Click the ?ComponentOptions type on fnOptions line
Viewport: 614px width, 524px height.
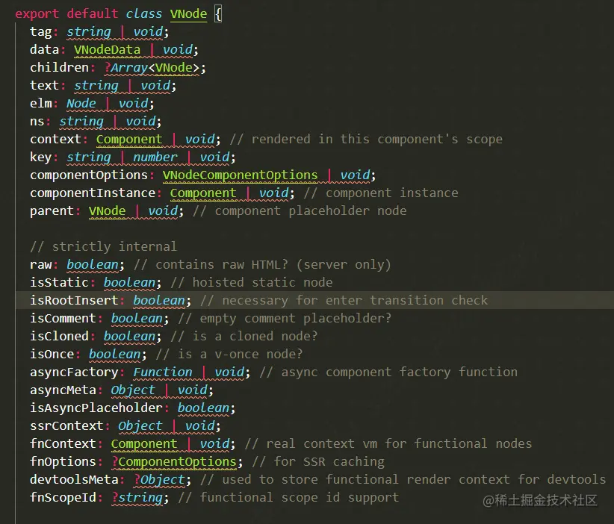(174, 462)
